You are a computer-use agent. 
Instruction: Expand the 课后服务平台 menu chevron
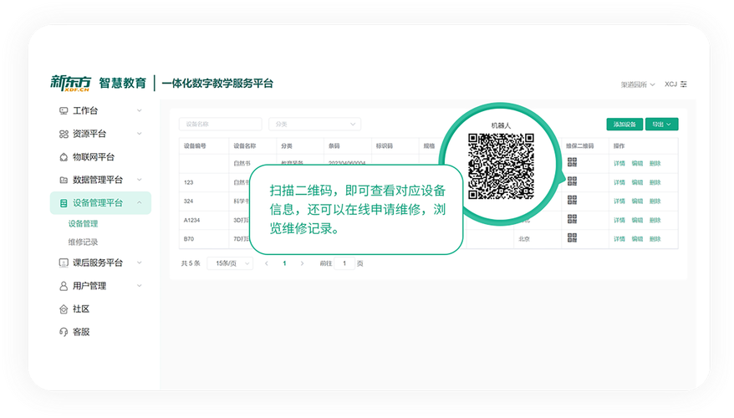[139, 263]
